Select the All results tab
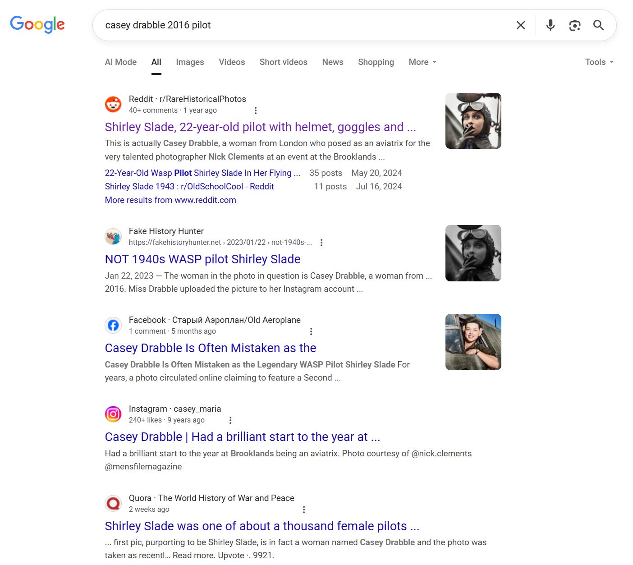Screen dimensions: 633x565 (156, 62)
